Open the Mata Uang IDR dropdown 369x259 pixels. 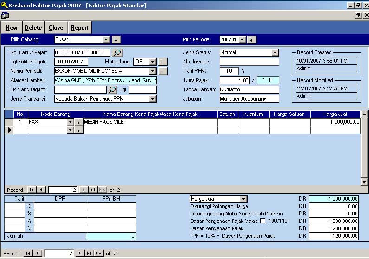(x=153, y=62)
